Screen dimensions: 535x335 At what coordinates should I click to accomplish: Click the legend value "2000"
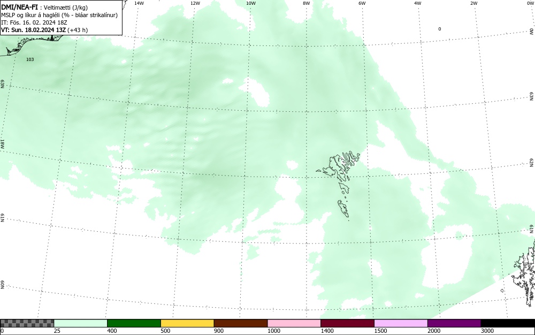pyautogui.click(x=434, y=331)
